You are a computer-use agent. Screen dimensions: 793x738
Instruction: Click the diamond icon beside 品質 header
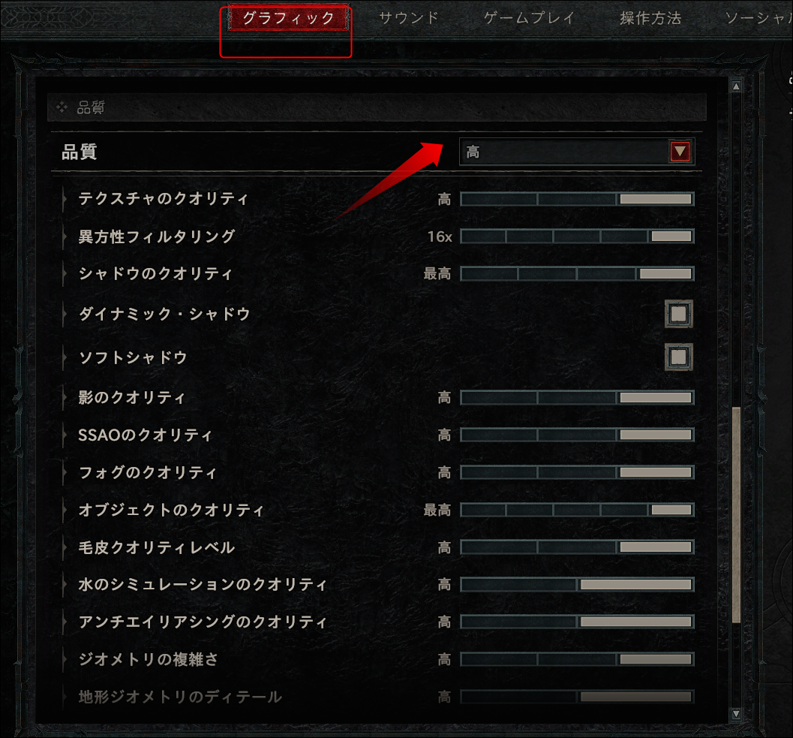[62, 107]
